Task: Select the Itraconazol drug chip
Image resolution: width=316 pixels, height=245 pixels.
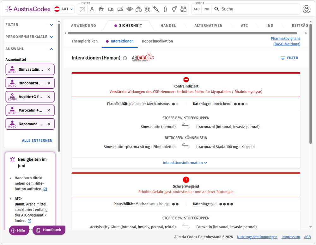Action: 30,83
